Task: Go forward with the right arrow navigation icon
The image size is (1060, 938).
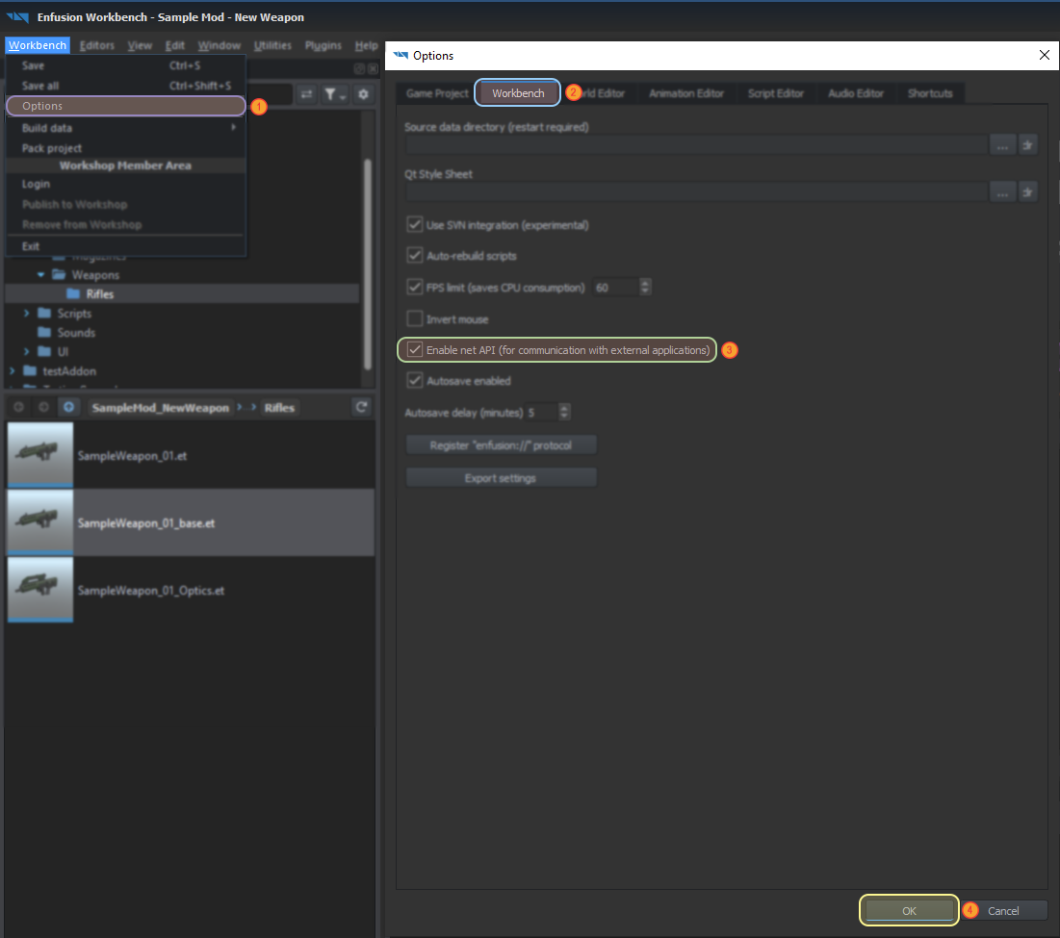Action: pos(44,407)
